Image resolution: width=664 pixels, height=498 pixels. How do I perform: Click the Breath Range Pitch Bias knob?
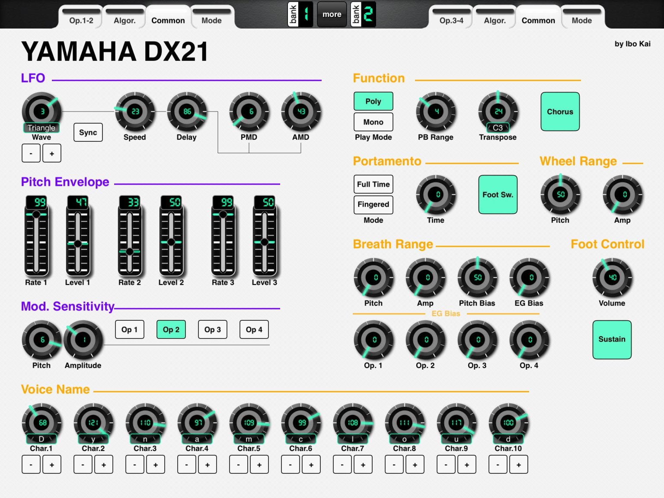click(x=477, y=278)
